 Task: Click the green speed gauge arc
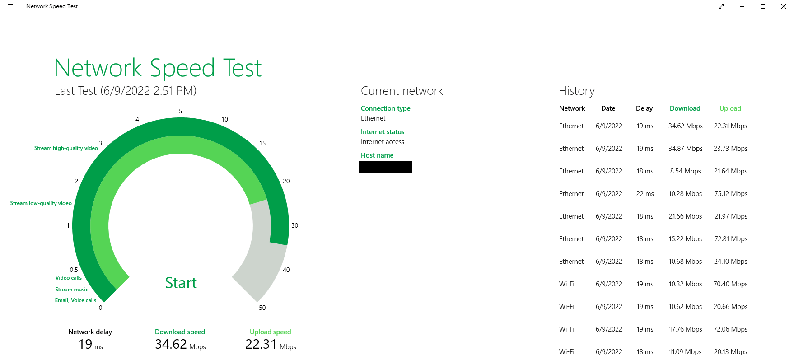pos(181,127)
